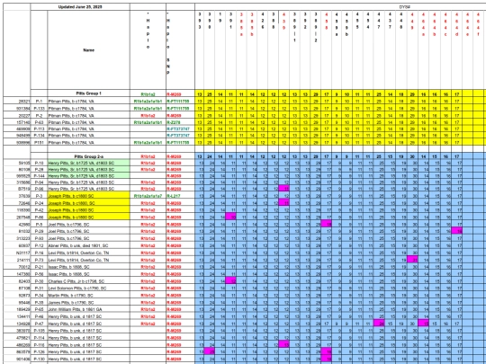Select the P-114 member ID cell
The height and width of the screenshot is (364, 486).
[39, 337]
